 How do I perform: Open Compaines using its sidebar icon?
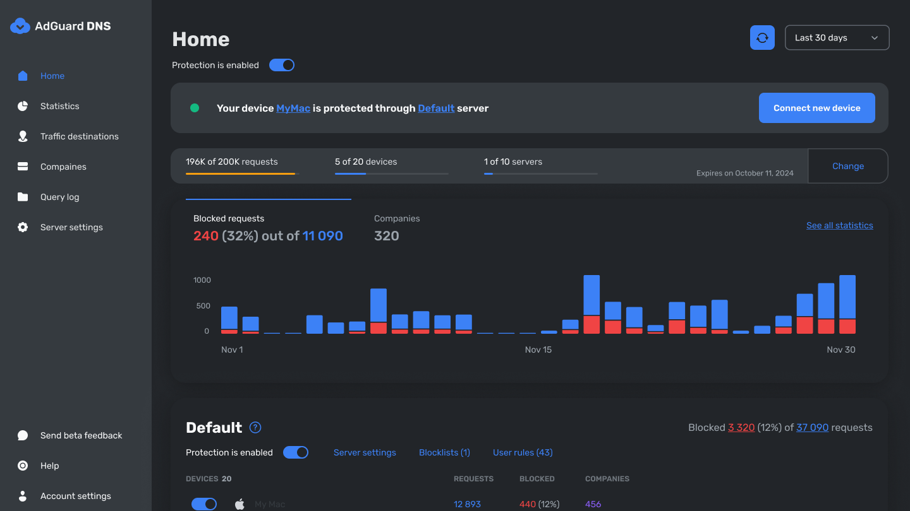[23, 166]
